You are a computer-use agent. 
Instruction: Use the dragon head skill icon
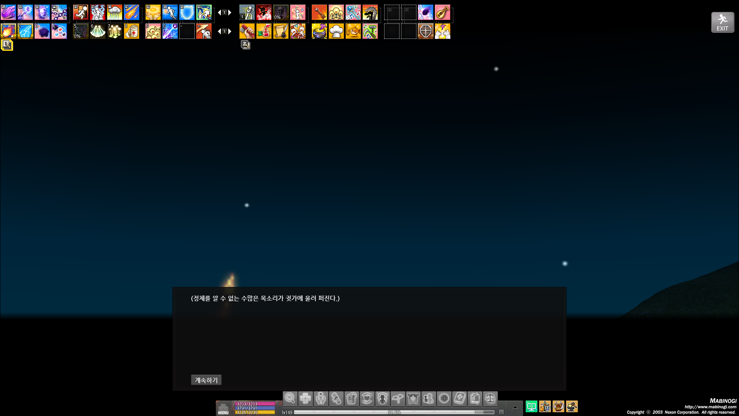370,12
